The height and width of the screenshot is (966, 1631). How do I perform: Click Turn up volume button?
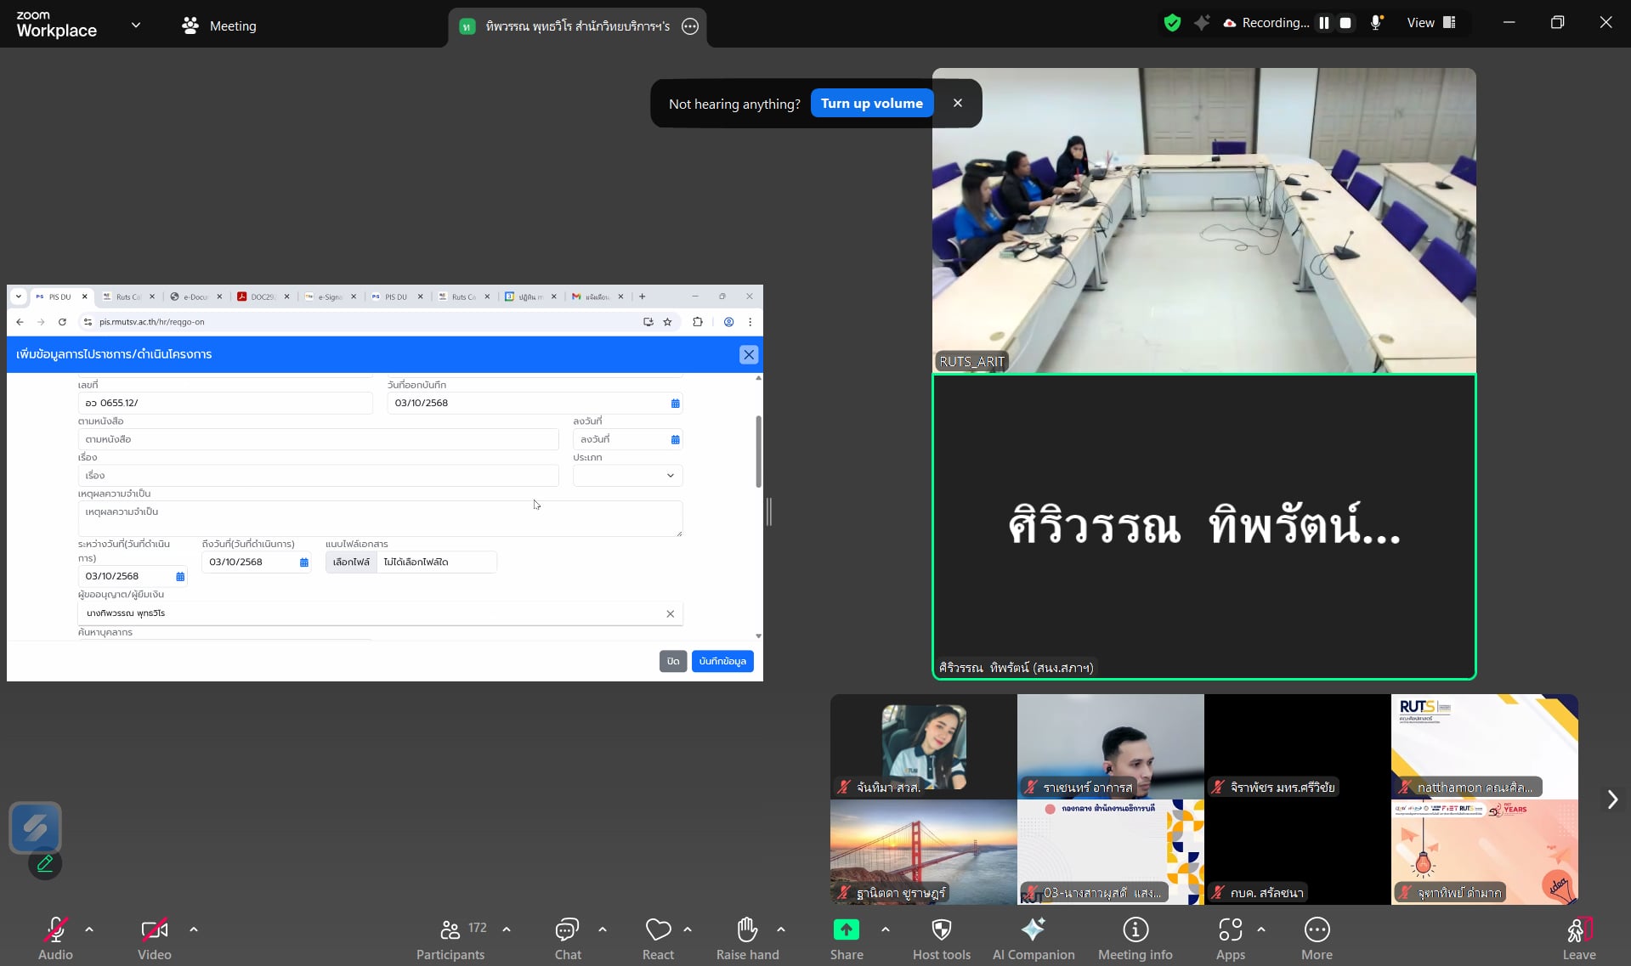point(871,104)
